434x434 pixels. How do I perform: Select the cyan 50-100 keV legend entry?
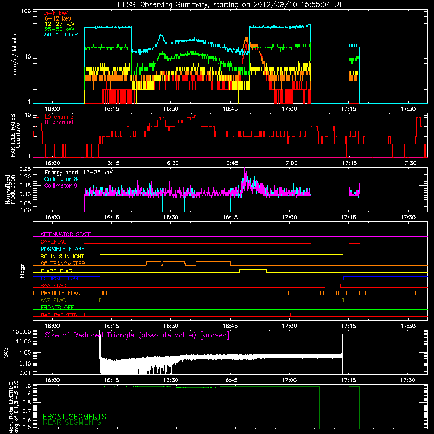click(x=61, y=35)
